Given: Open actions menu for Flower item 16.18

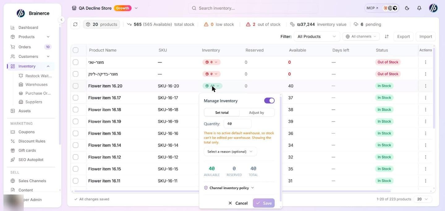Looking at the screenshot, I should click(x=426, y=110).
